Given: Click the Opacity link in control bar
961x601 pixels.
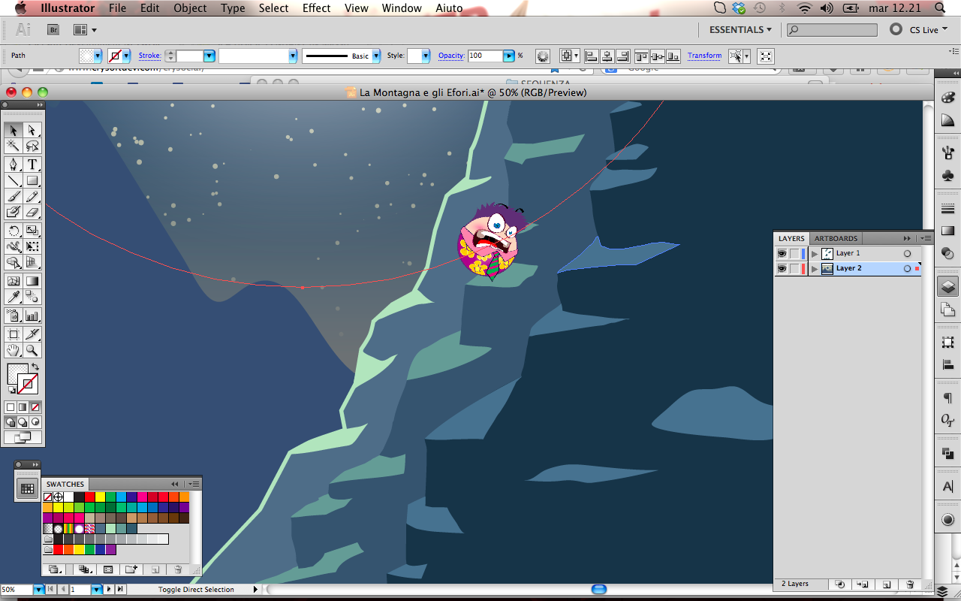Looking at the screenshot, I should (x=451, y=56).
